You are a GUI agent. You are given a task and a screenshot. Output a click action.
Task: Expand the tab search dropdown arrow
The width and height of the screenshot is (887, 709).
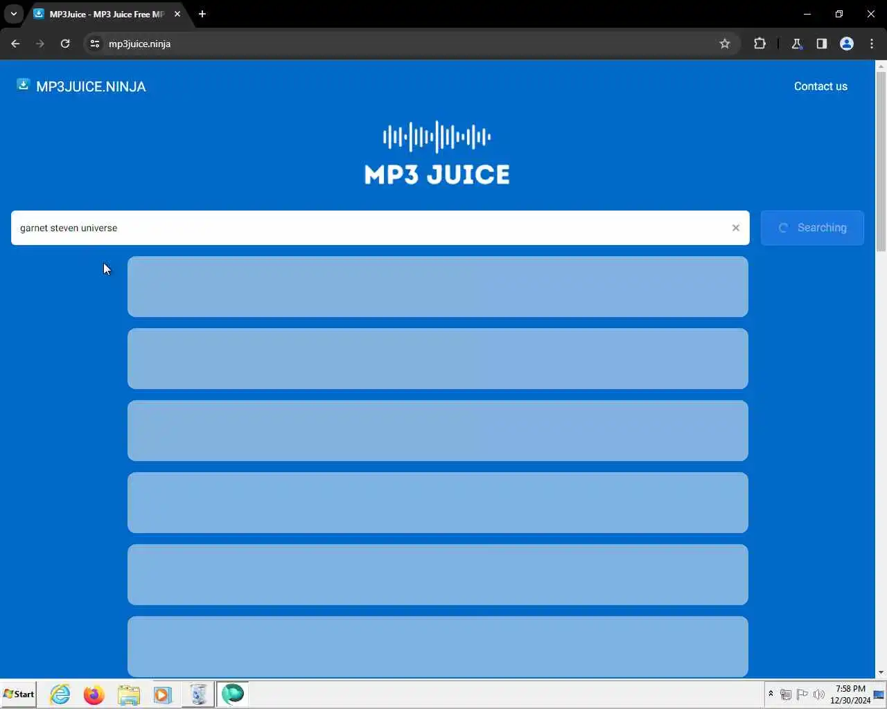pyautogui.click(x=13, y=14)
